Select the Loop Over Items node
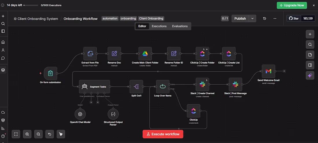The height and width of the screenshot is (143, 318). pyautogui.click(x=163, y=87)
